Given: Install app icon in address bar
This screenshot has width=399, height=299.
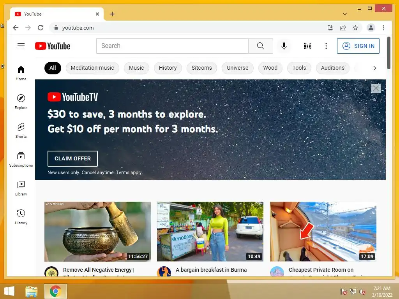Looking at the screenshot, I should pos(330,28).
